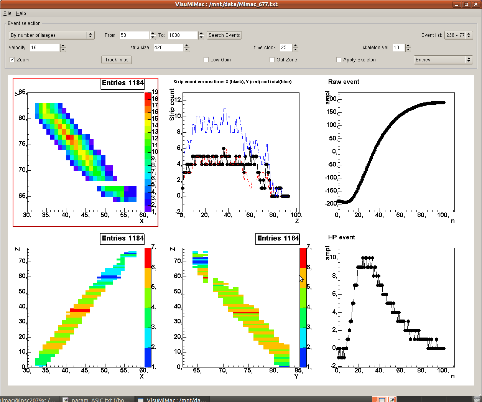Switch to the terminal taskbar entry
Screen dimensions: 482x402
click(27, 399)
